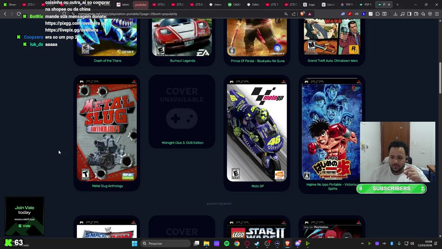Click the Pesquisar taskbar search box

click(x=165, y=243)
